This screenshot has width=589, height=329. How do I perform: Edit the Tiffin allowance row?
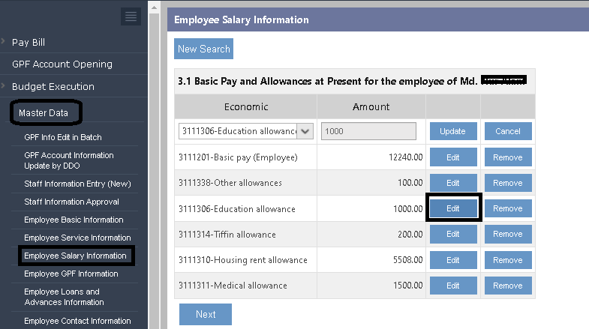point(452,235)
